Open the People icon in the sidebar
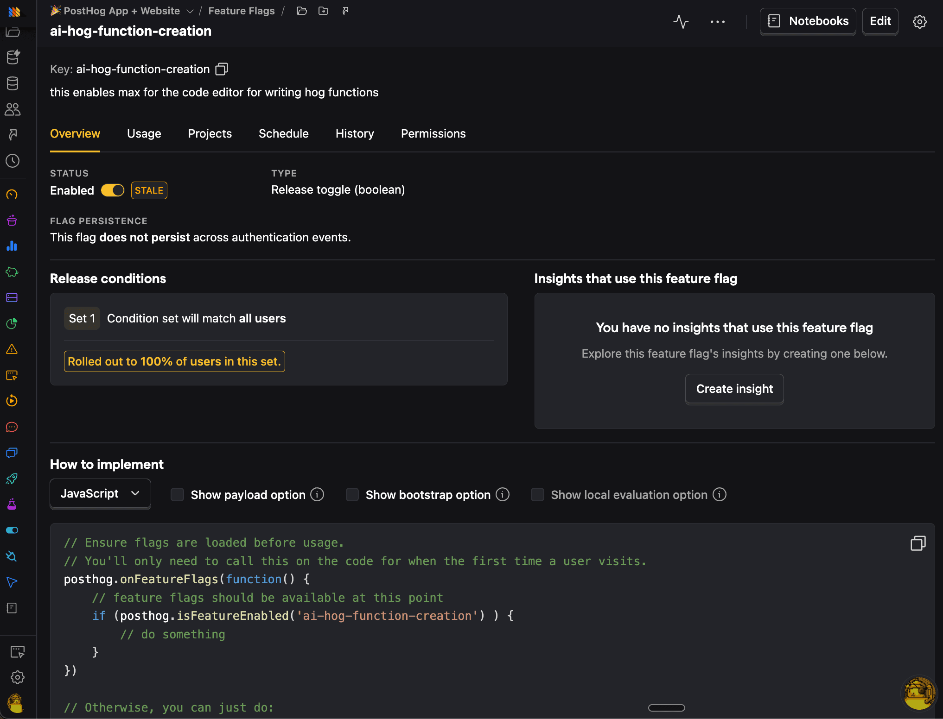 (x=13, y=109)
